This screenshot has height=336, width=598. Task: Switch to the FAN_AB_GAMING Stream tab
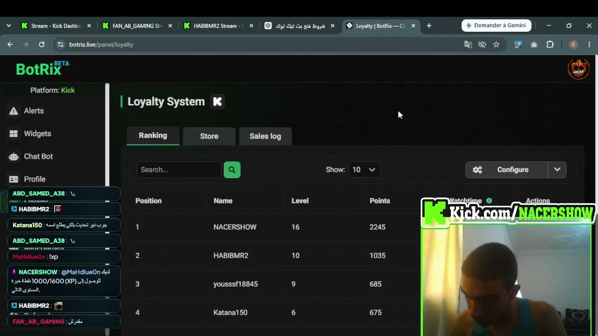tap(137, 26)
